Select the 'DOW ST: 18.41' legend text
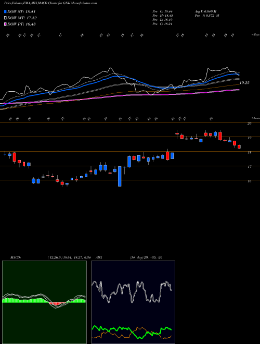 click(x=21, y=11)
